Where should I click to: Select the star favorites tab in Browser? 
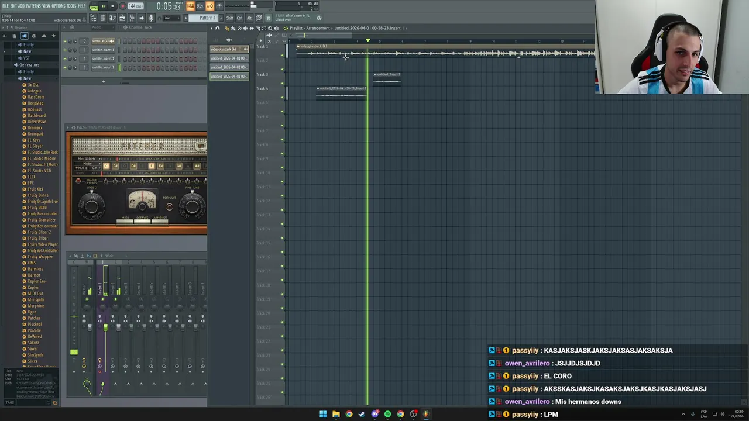click(x=53, y=36)
